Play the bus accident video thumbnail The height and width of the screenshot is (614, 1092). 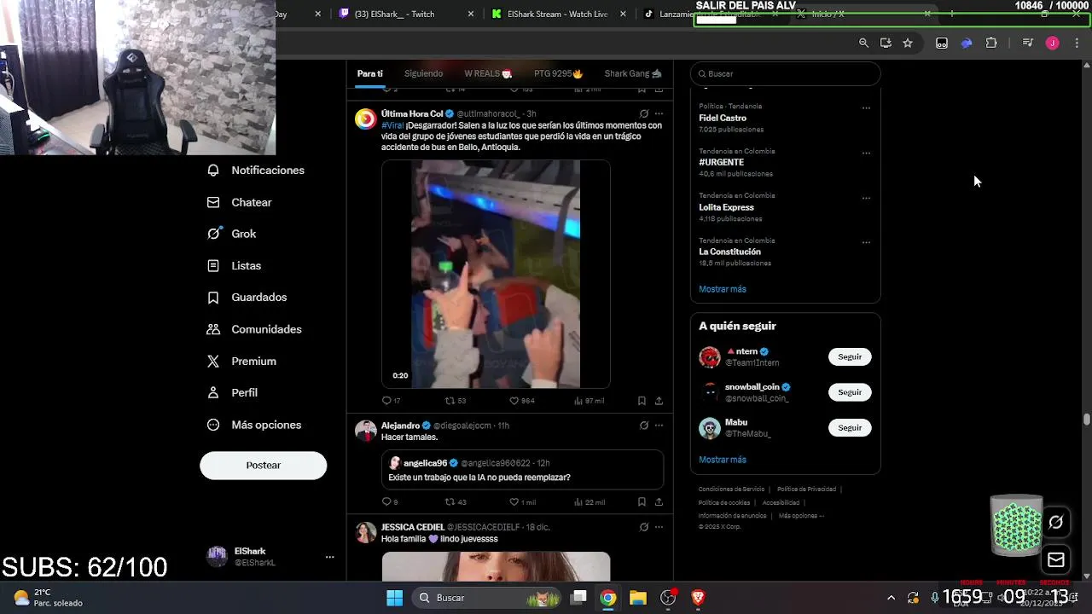point(496,274)
